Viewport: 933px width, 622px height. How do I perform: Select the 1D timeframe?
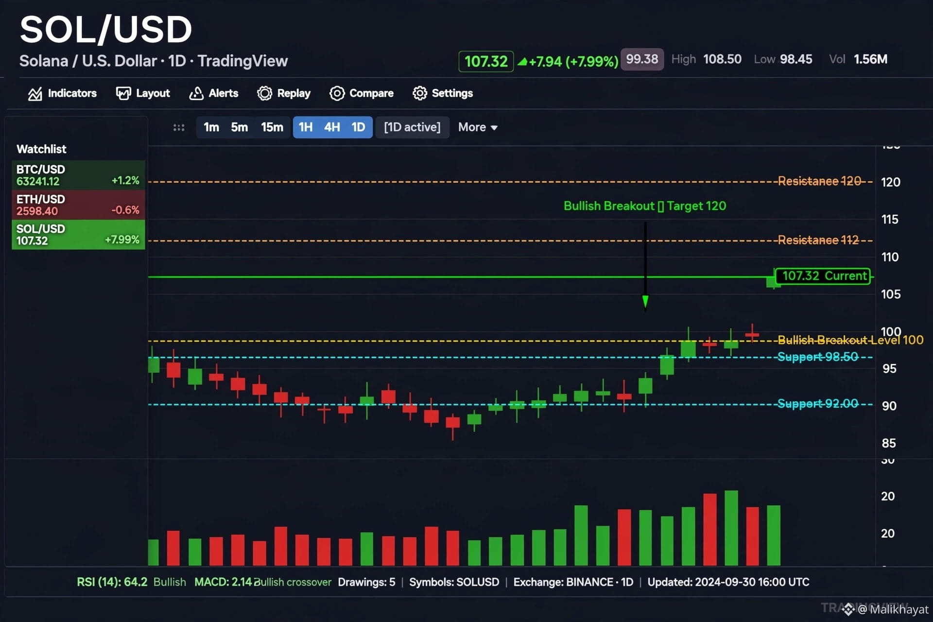(x=358, y=127)
